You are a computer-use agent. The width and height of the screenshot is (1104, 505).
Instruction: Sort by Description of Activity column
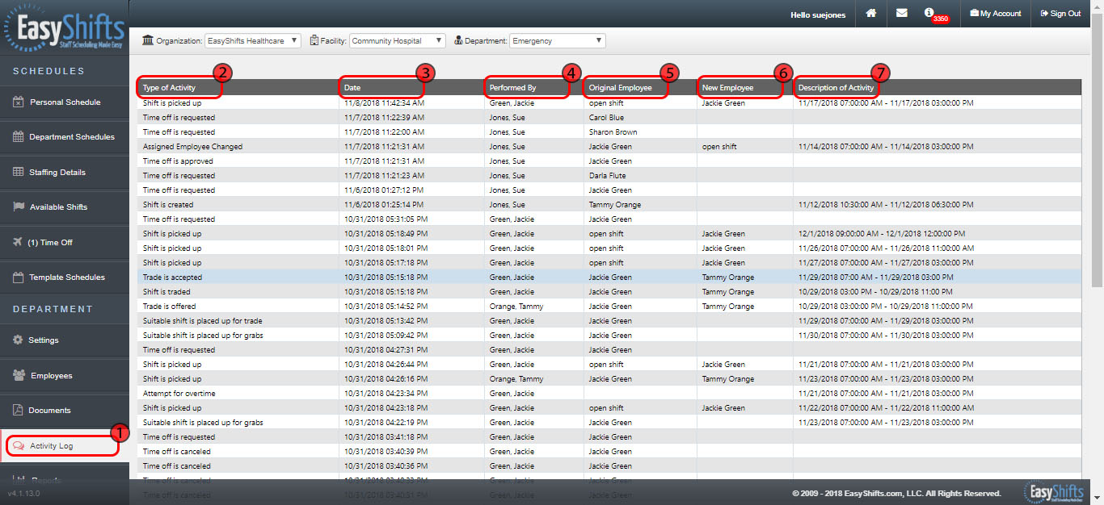836,87
